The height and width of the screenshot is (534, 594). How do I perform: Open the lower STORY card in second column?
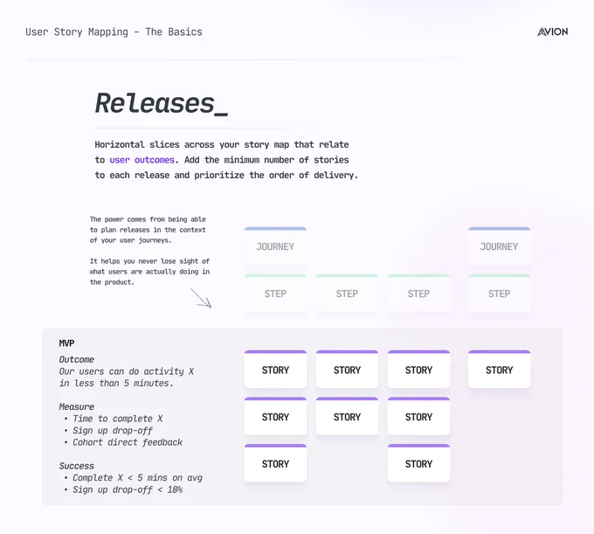347,416
